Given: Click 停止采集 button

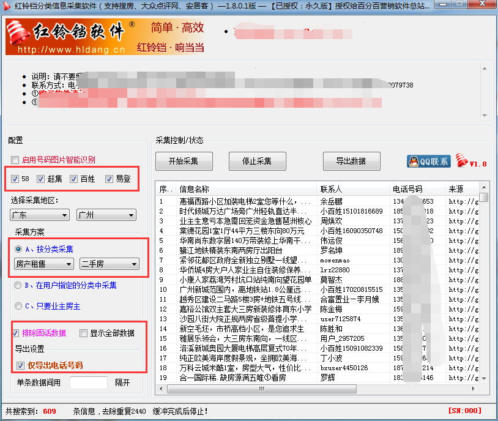Looking at the screenshot, I should point(257,161).
